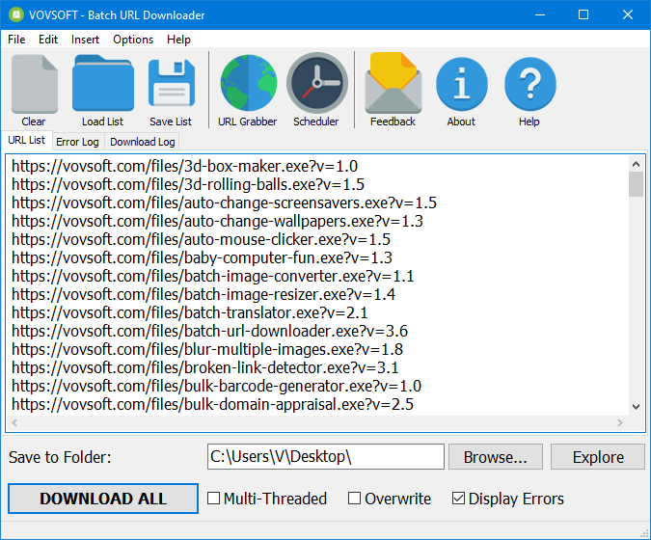Open the About info icon
Screen dimensions: 651x540
click(x=462, y=84)
